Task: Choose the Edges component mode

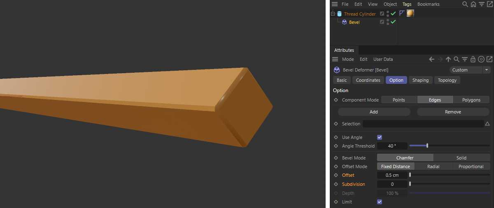Action: click(x=435, y=100)
